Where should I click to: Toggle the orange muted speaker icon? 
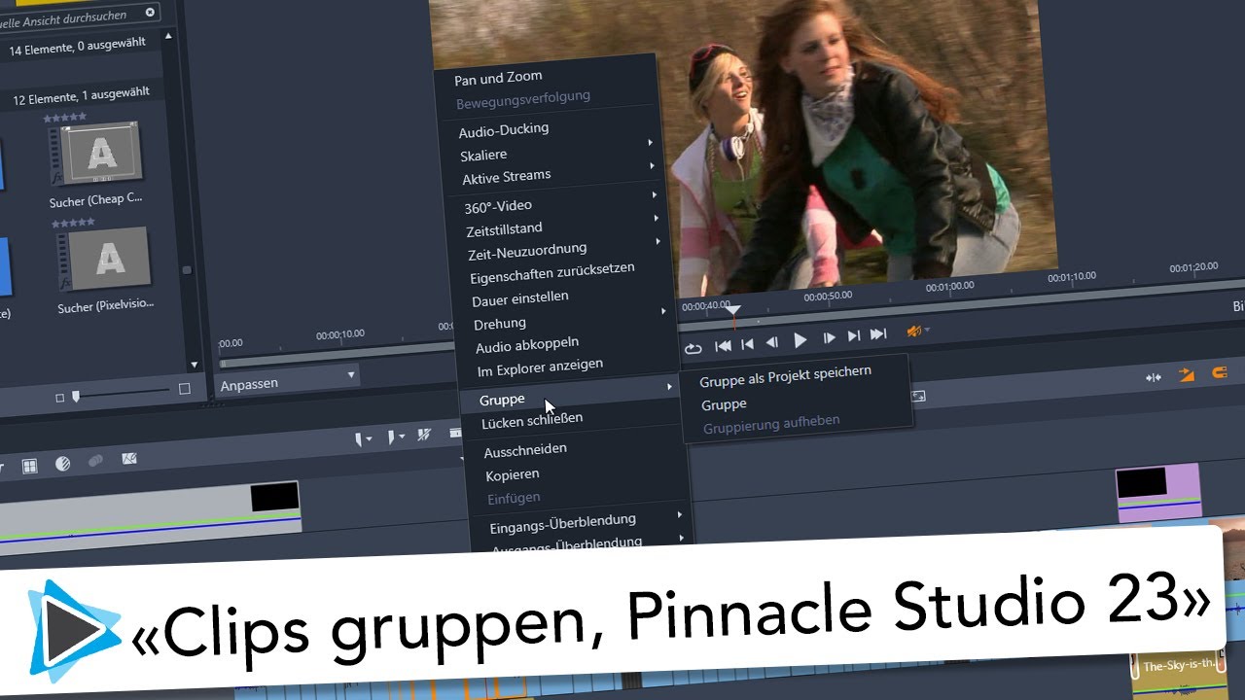click(x=913, y=332)
